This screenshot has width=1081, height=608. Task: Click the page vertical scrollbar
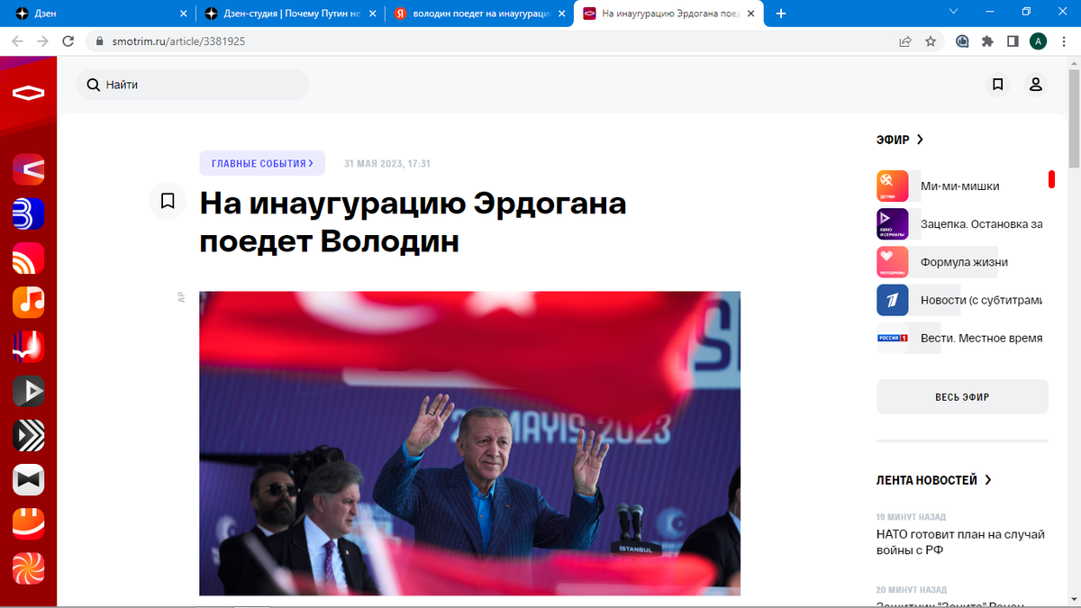click(1074, 331)
